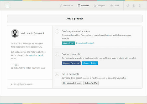Image resolution: width=147 pixels, height=104 pixels.
Task: Click the x icon beside looking around
Action: pyautogui.click(x=11, y=84)
